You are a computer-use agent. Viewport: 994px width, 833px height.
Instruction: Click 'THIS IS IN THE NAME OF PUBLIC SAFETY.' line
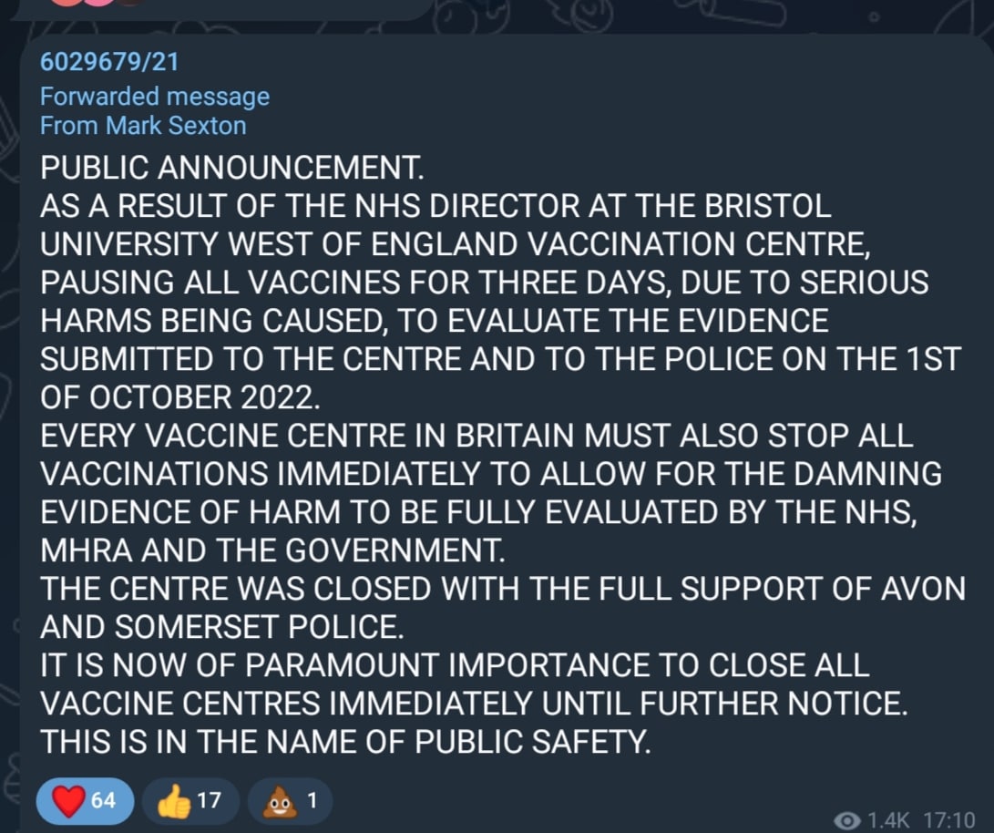346,743
